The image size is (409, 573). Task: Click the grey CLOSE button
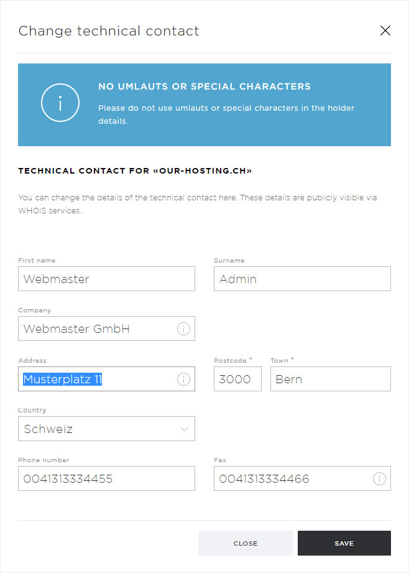(246, 543)
